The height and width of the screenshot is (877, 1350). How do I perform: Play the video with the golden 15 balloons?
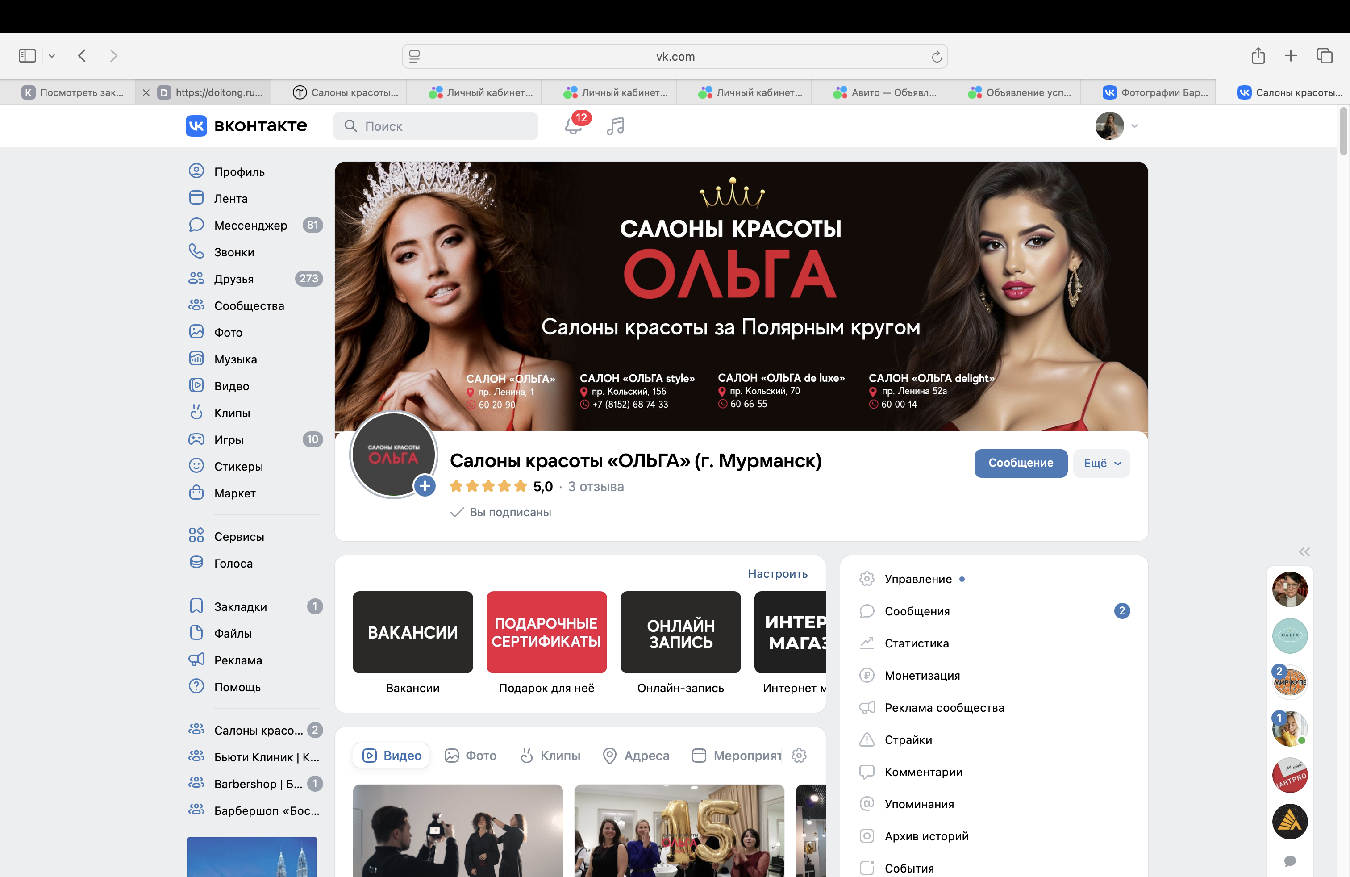click(x=679, y=831)
